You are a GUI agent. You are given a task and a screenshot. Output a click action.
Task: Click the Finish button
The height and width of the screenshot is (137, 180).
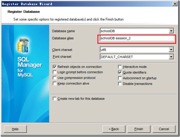tap(139, 129)
